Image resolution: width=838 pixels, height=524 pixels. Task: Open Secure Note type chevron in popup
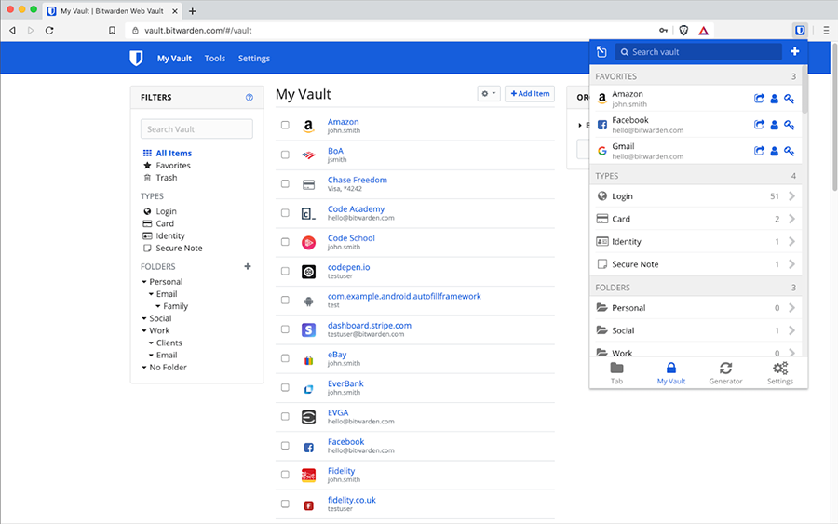click(x=791, y=264)
